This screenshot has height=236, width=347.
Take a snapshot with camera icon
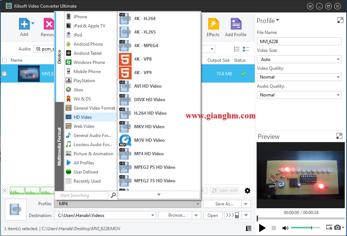pos(337,227)
